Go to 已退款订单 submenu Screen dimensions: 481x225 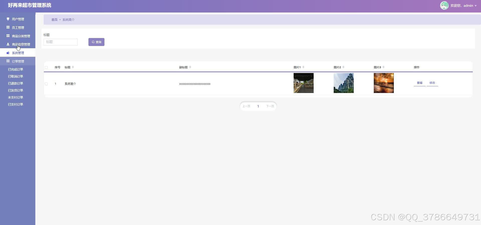[x=16, y=83]
